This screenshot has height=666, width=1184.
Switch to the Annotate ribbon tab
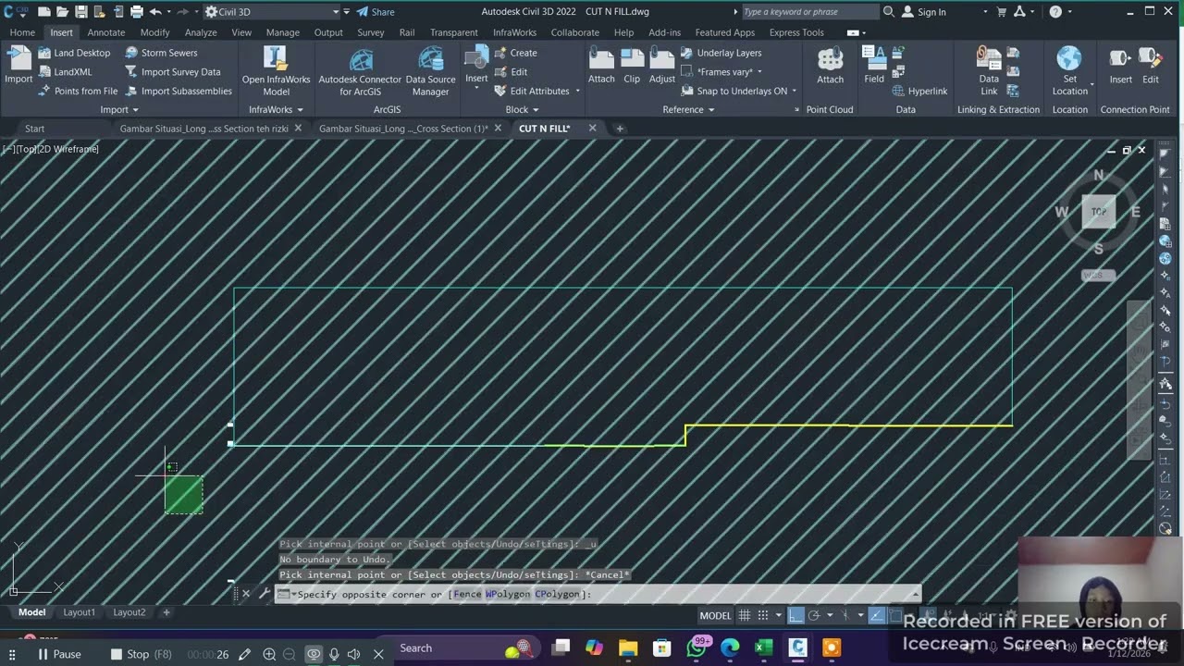106,32
